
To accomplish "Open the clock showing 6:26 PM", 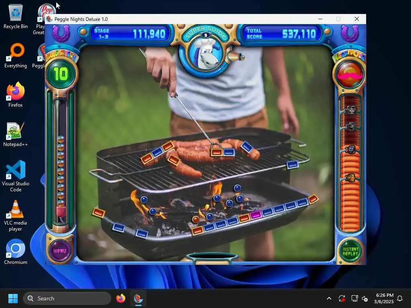I will (384, 298).
